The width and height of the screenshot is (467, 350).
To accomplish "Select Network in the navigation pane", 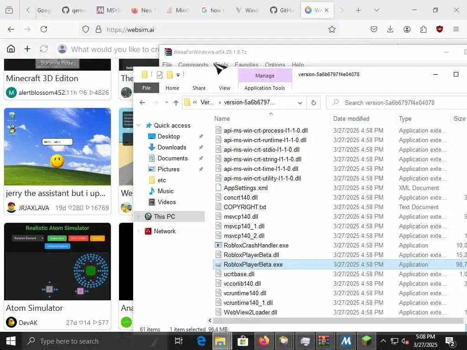I will pos(164,231).
